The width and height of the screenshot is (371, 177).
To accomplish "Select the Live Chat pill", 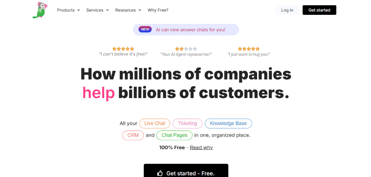I will point(155,123).
